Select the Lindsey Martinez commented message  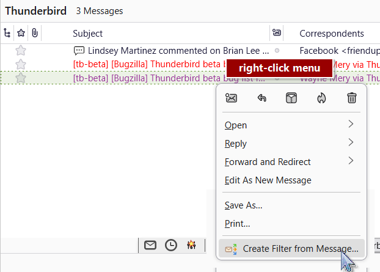[x=178, y=51]
